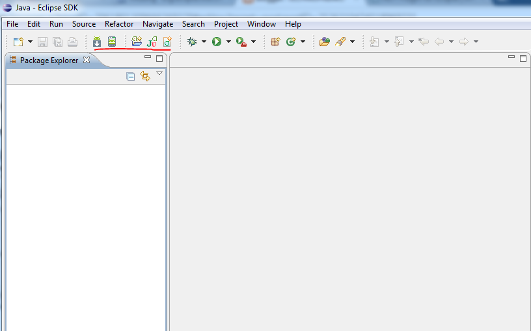Click the New Android XML File icon
The height and width of the screenshot is (331, 531).
click(167, 42)
